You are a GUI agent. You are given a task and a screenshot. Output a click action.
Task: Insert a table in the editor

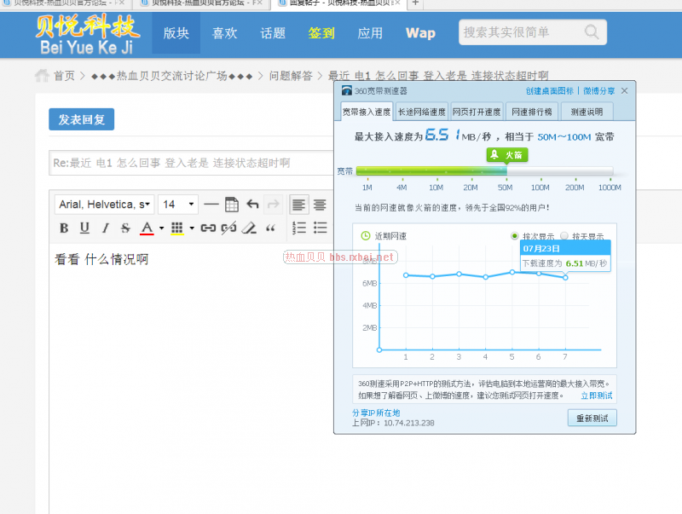coord(232,205)
